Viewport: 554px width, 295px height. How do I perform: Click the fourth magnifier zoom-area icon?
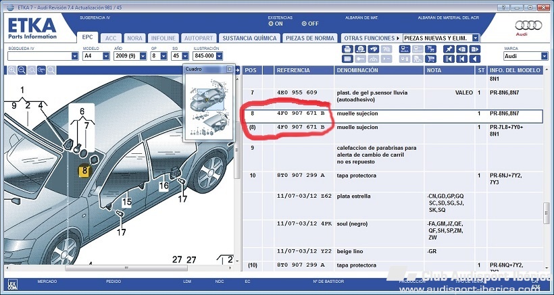[x=41, y=70]
